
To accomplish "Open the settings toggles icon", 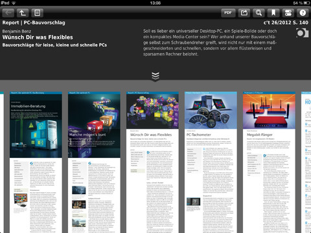I will (x=288, y=13).
